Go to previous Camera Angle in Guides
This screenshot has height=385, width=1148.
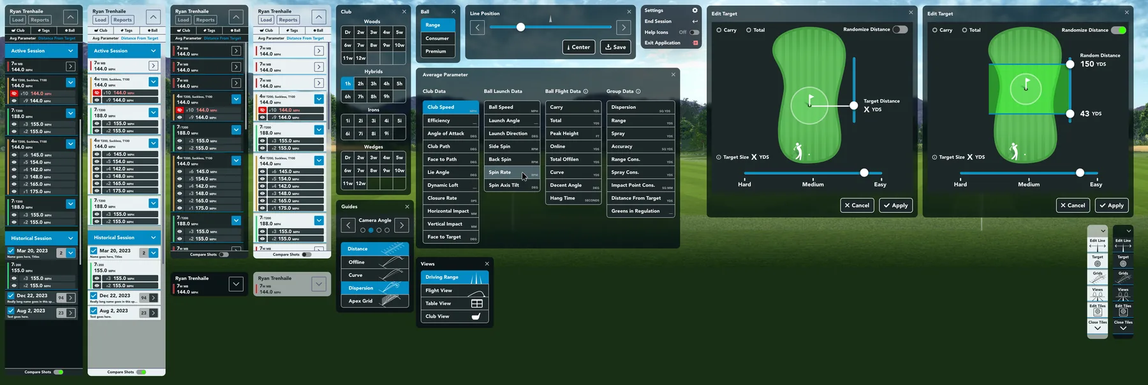348,225
